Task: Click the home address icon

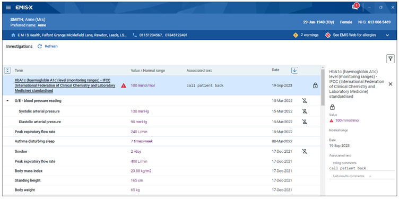Action: 13,35
